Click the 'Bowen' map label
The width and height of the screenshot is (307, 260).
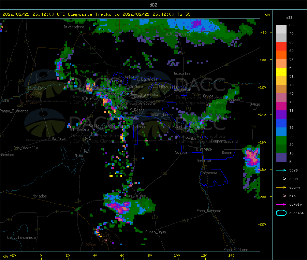tap(227, 153)
